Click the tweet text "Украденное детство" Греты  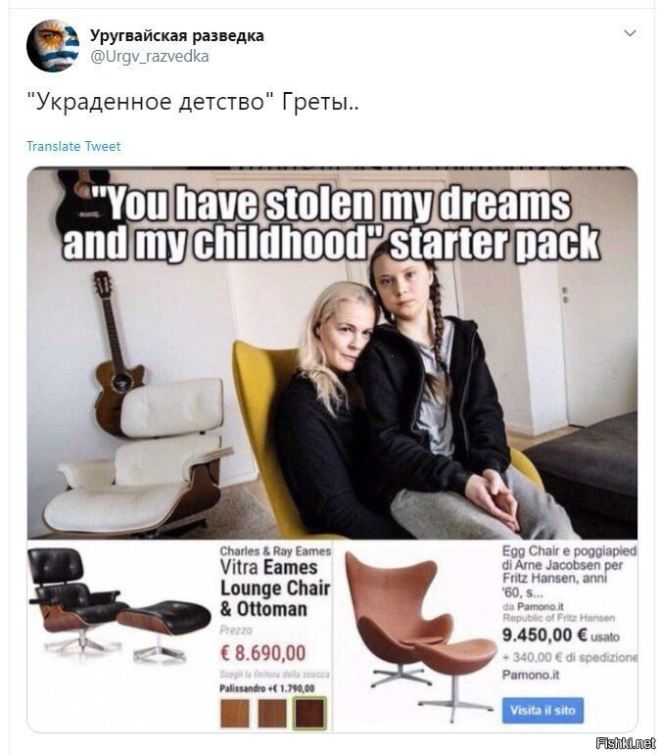193,102
